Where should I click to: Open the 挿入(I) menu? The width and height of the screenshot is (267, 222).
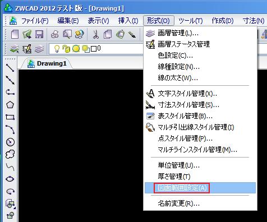pyautogui.click(x=128, y=21)
